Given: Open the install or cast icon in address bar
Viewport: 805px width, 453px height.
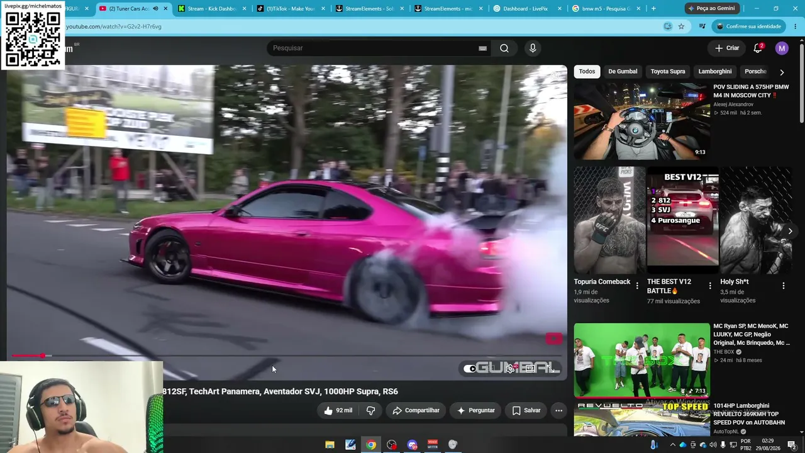Looking at the screenshot, I should click(x=668, y=26).
